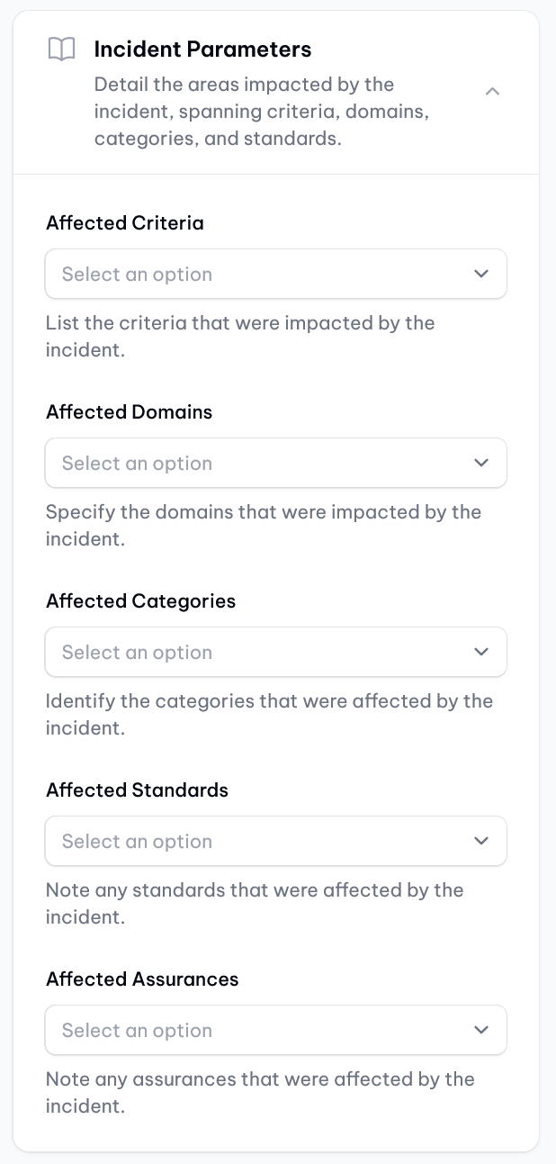This screenshot has height=1164, width=556.
Task: Click the chevron arrow in Affected Assurances
Action: (481, 1030)
